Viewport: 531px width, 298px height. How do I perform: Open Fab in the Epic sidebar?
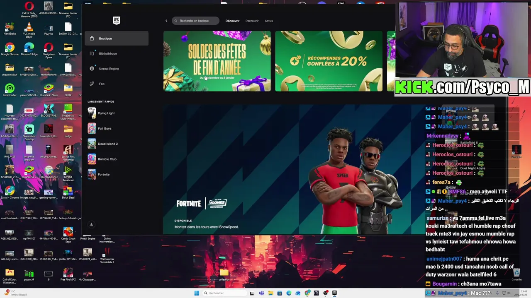point(117,84)
